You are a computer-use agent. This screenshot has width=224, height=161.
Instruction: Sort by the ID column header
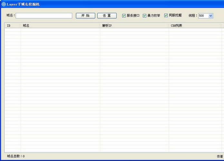click(x=13, y=25)
